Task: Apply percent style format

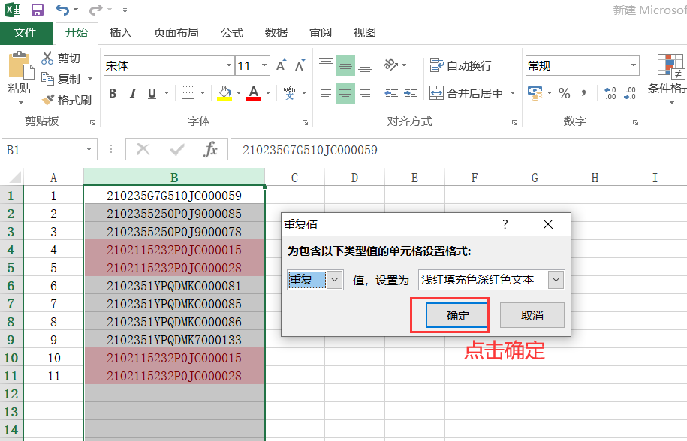Action: click(565, 93)
